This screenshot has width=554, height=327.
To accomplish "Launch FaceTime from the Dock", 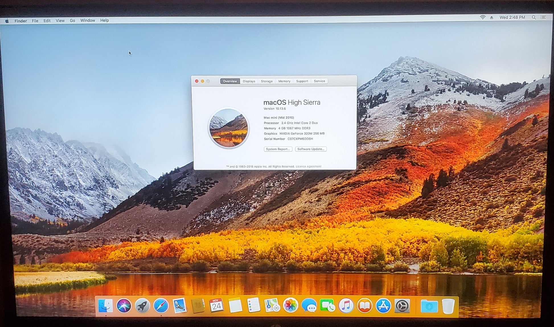I will point(327,306).
